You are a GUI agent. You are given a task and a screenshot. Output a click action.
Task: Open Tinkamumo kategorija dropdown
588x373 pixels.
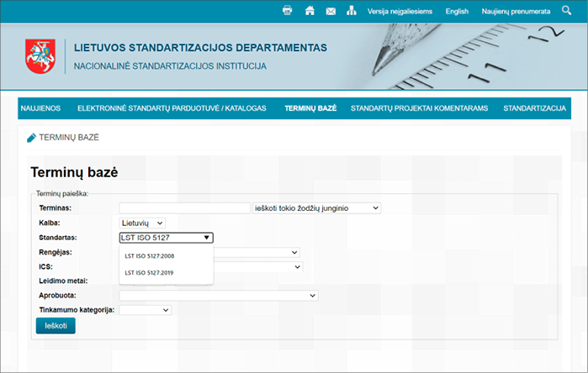pos(145,310)
